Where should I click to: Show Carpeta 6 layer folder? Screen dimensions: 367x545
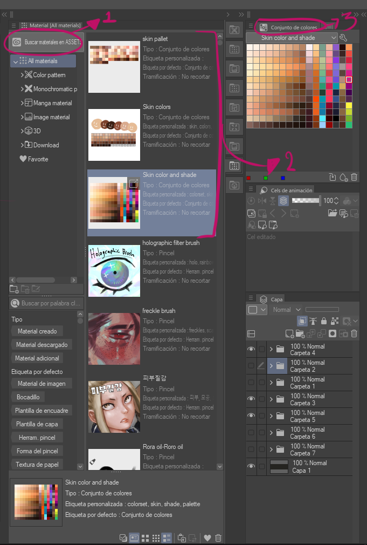(x=251, y=432)
